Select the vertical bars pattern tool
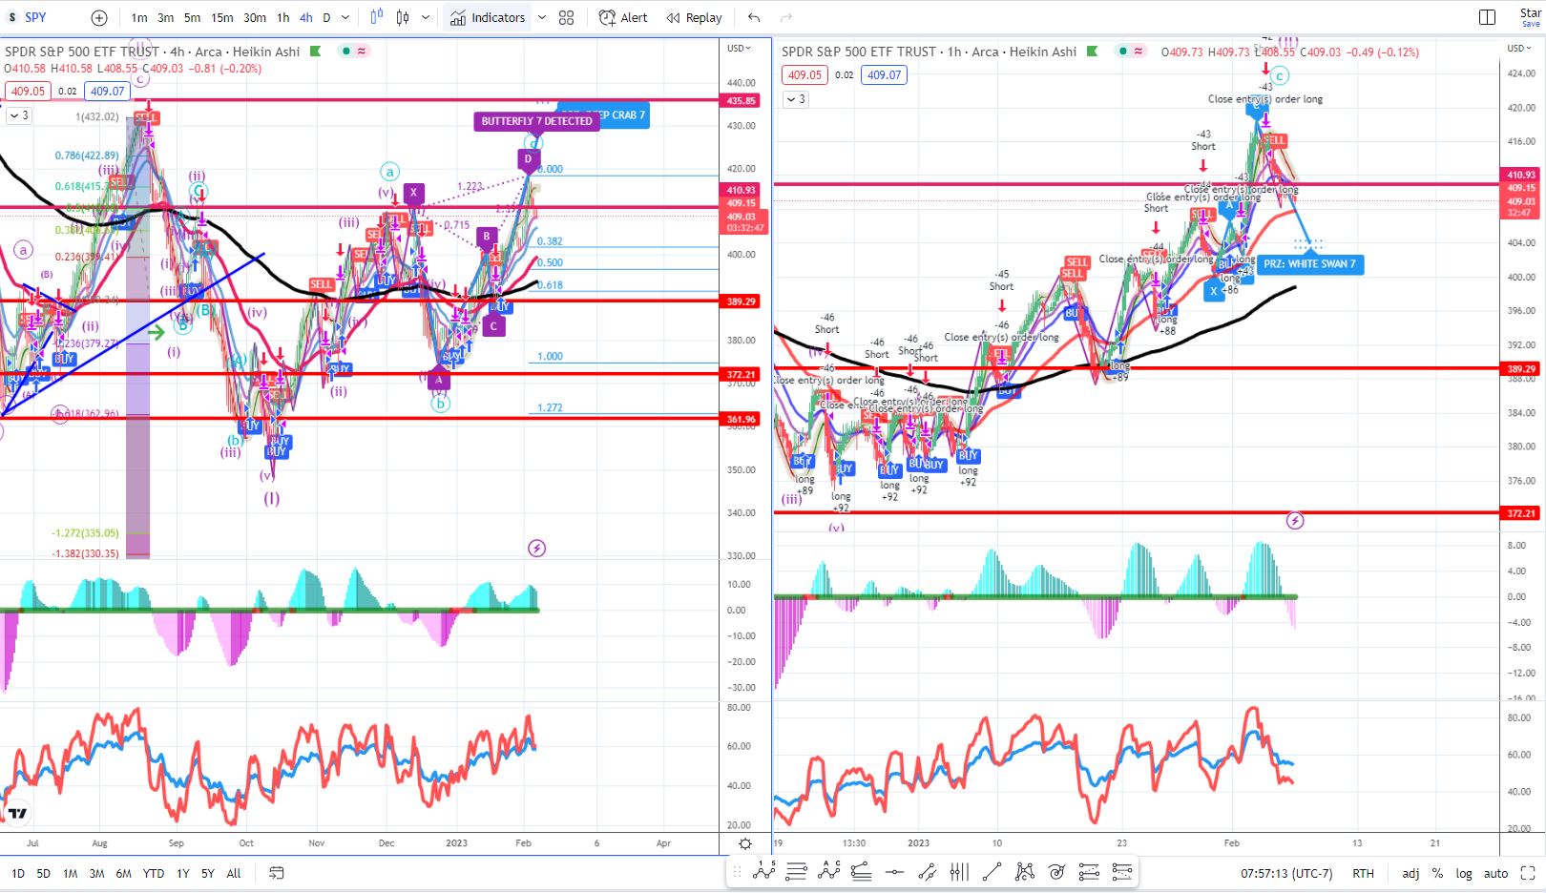1546x893 pixels. pos(959,871)
